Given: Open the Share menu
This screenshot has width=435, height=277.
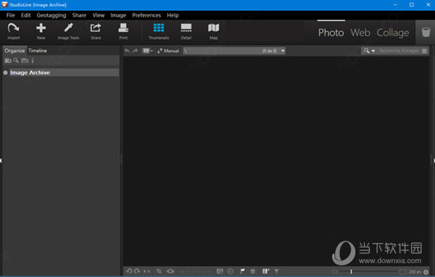Looking at the screenshot, I should tap(79, 15).
